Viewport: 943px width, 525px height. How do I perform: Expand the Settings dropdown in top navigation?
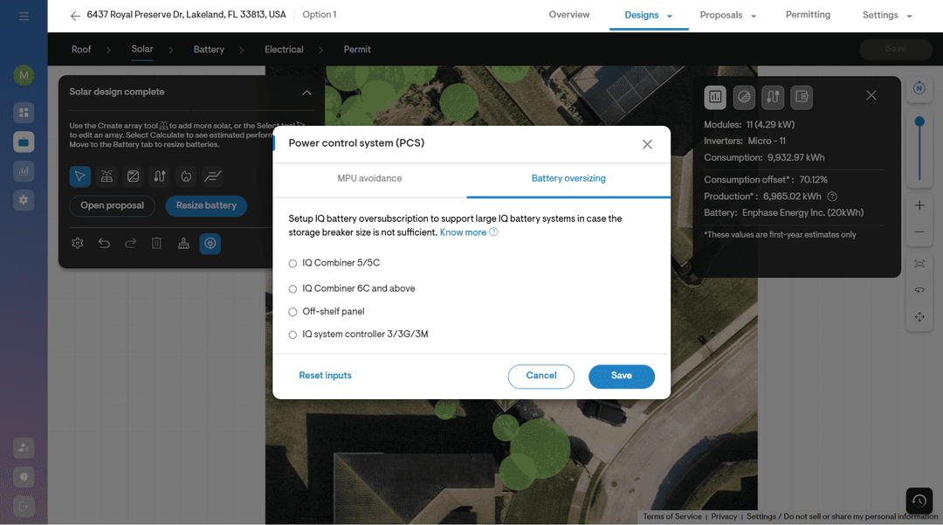886,16
